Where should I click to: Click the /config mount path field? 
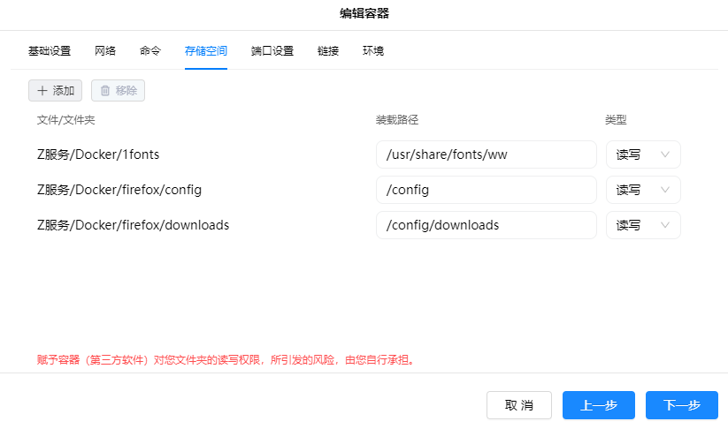486,190
